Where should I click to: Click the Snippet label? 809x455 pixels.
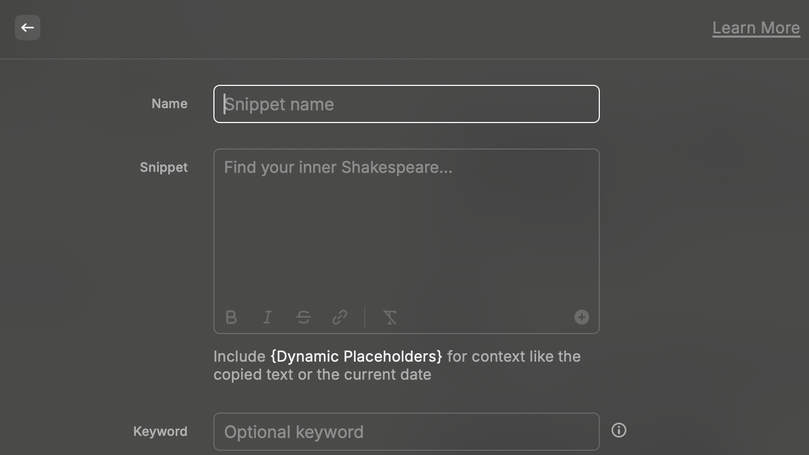(x=163, y=168)
